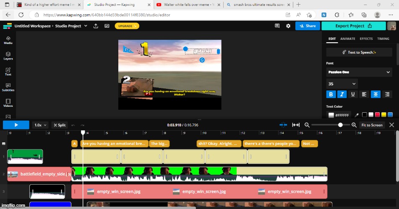Open the captions icon beside the upload icon
The width and height of the screenshot is (399, 209).
coord(107,26)
